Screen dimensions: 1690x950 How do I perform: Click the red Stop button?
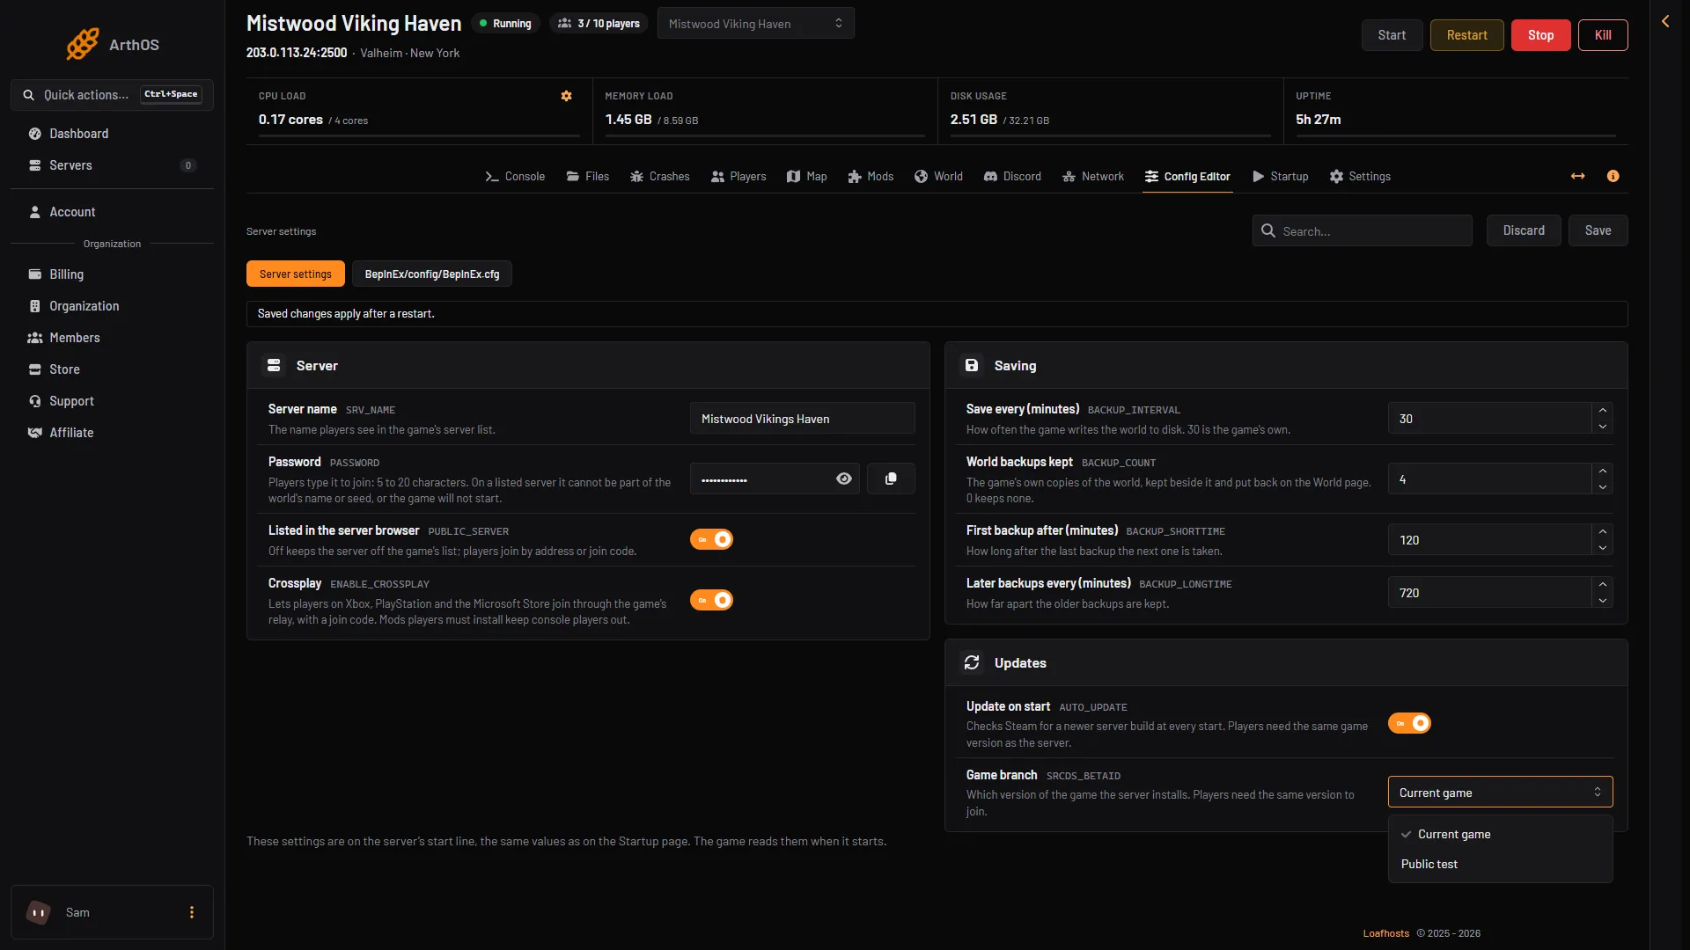tap(1540, 35)
